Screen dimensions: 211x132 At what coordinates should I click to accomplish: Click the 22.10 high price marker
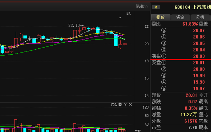76,25
